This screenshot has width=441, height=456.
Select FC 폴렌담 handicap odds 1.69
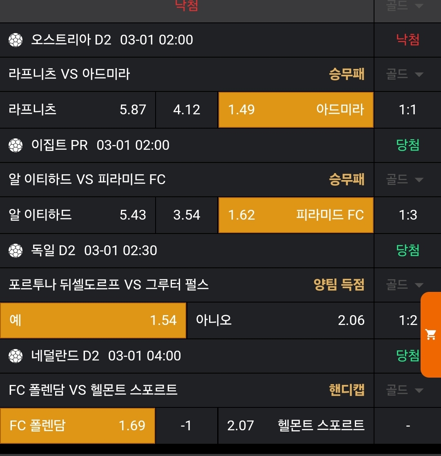coord(78,426)
